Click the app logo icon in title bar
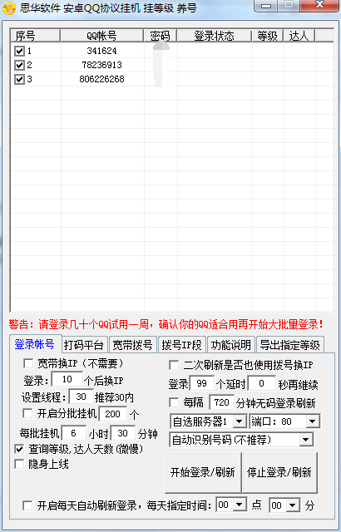The width and height of the screenshot is (341, 532). 9,8
